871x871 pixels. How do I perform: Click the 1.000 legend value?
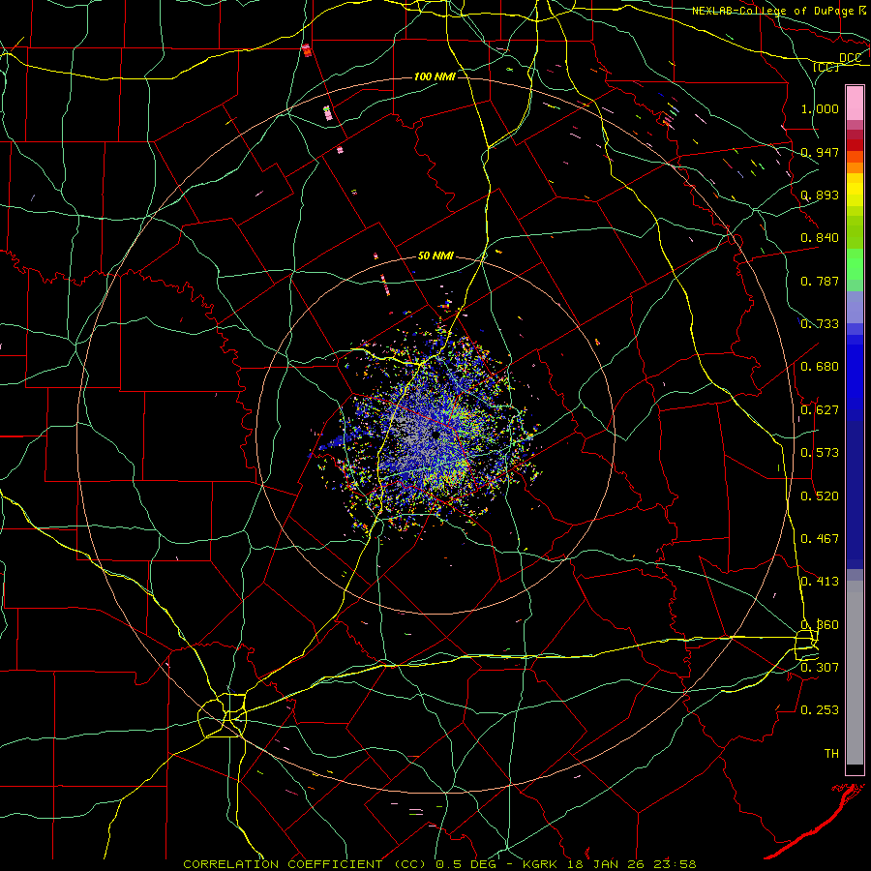pos(820,108)
